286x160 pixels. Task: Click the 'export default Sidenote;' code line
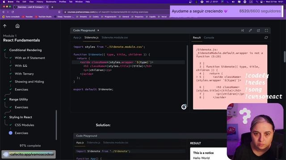[93, 89]
